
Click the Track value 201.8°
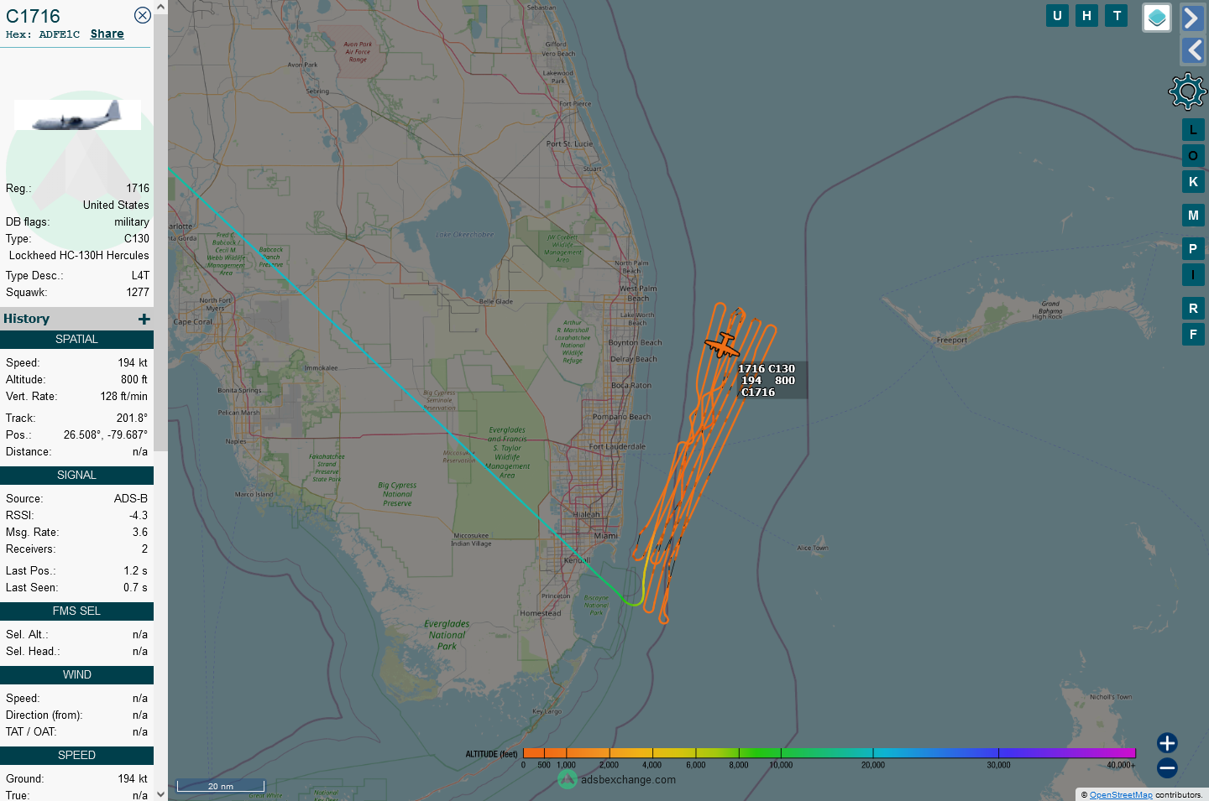point(132,419)
